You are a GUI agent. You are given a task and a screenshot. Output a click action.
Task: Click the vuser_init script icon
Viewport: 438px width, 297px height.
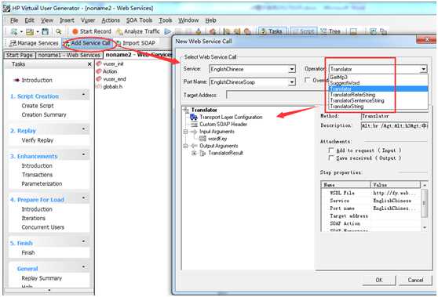point(99,63)
